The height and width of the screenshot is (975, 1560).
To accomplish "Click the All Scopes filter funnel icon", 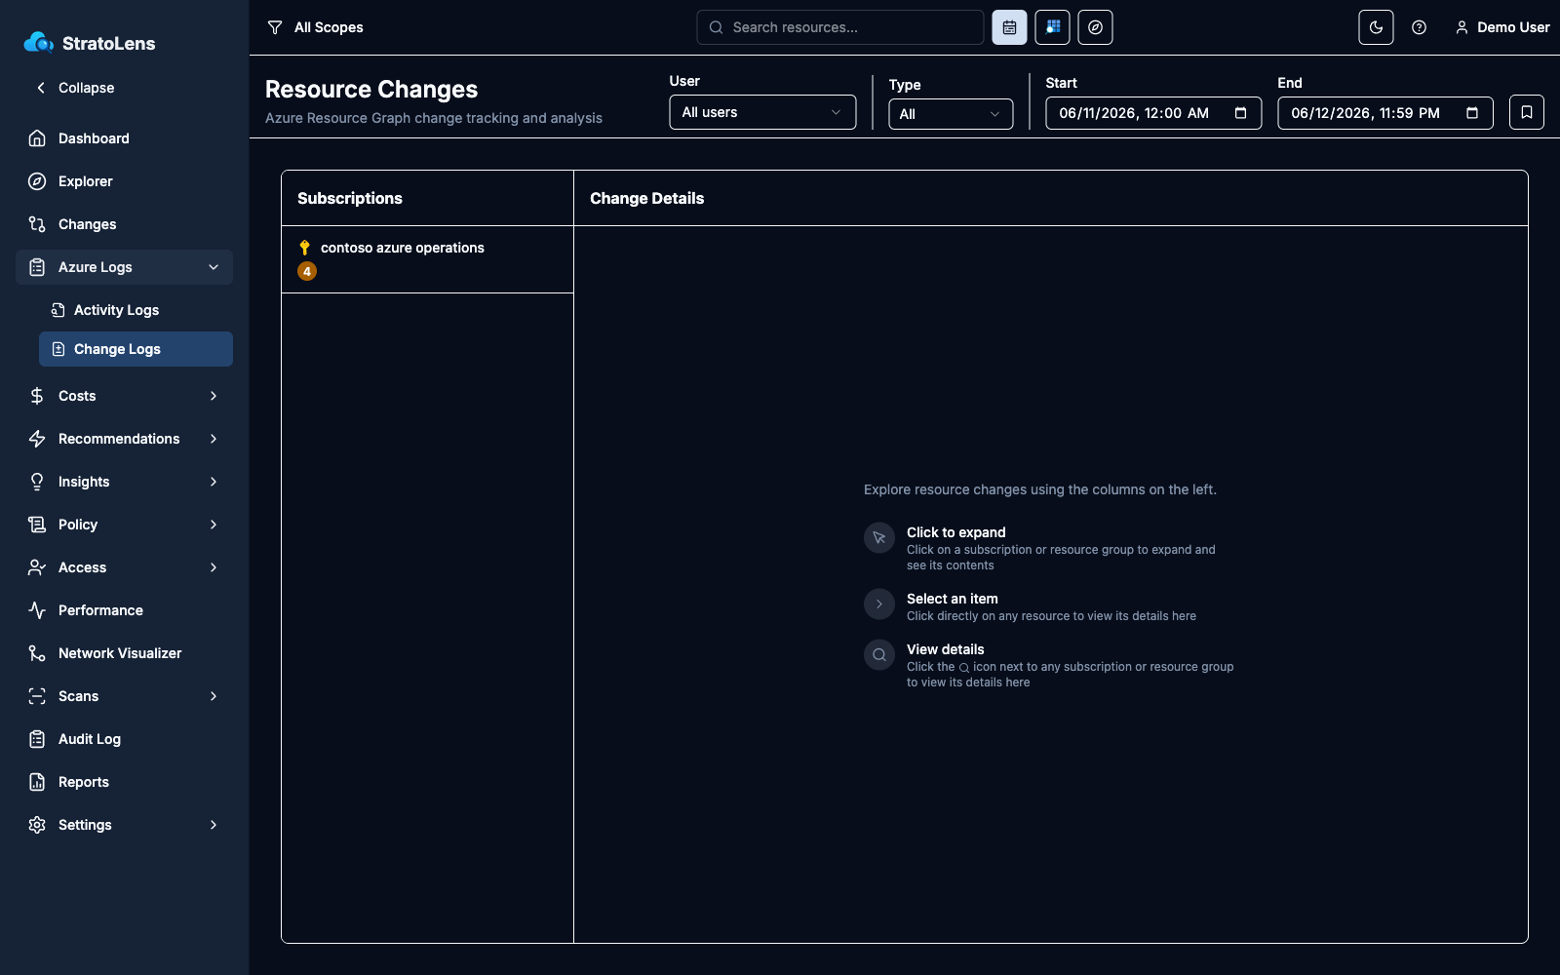I will pos(275,27).
